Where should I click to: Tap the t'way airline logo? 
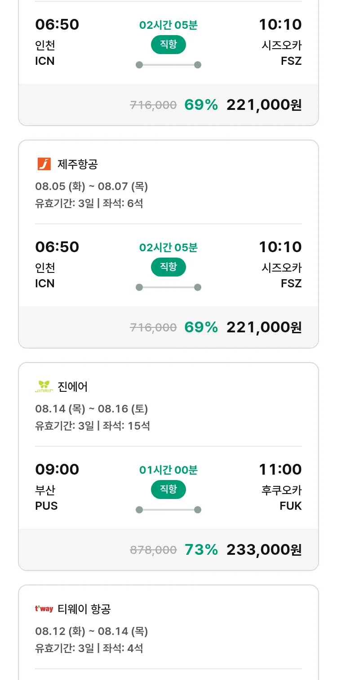44,609
